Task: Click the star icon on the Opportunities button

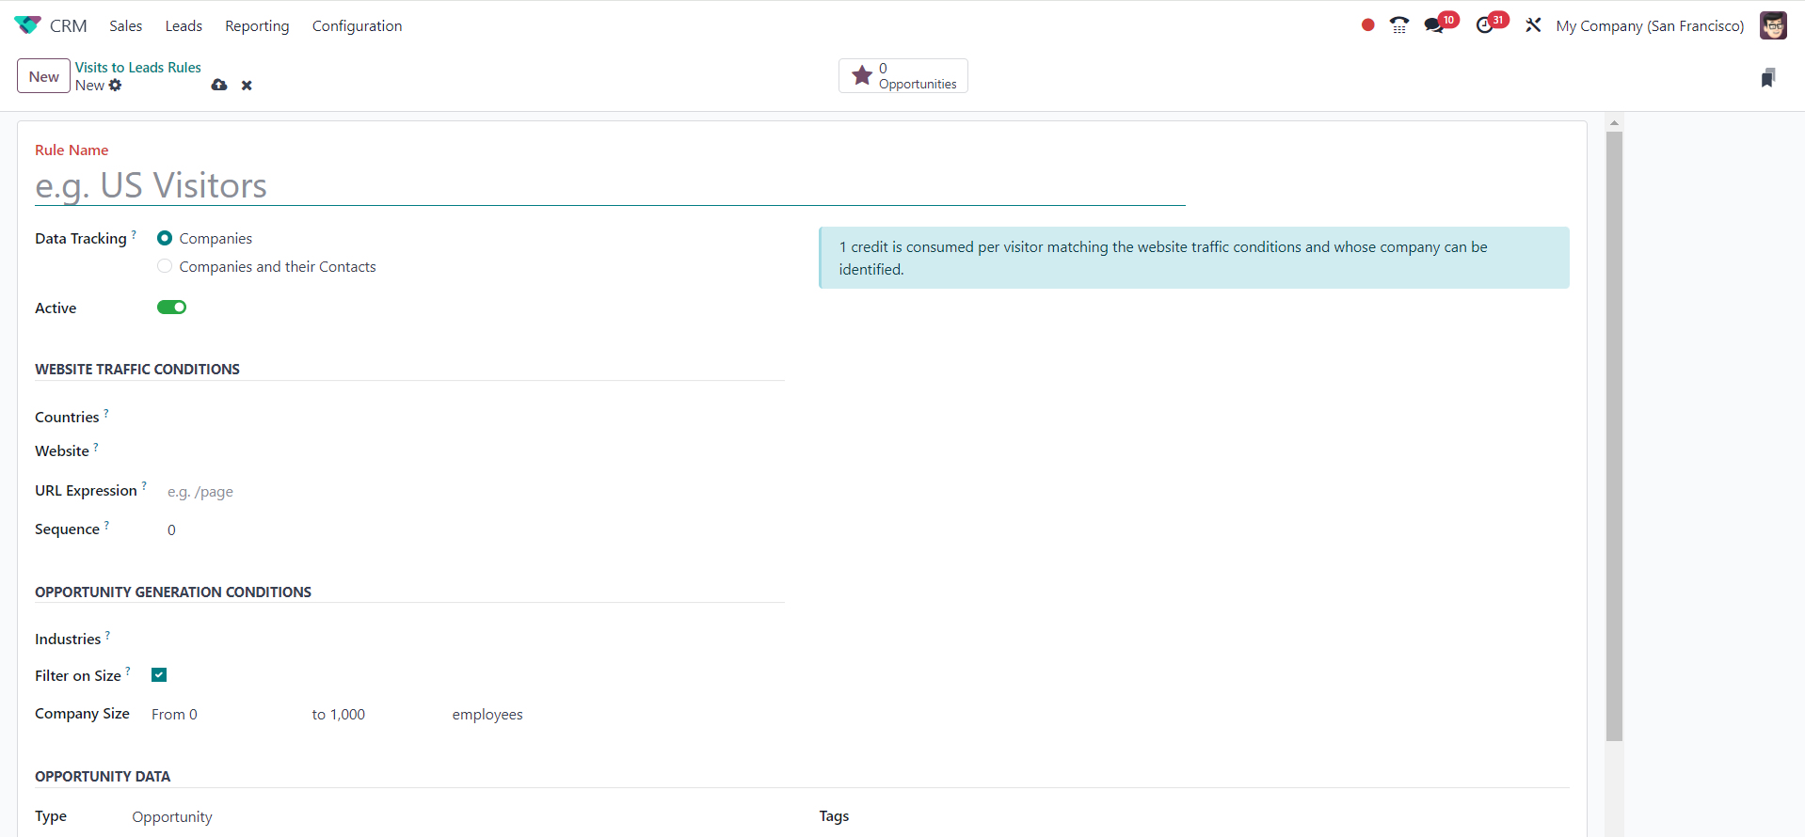Action: (862, 75)
